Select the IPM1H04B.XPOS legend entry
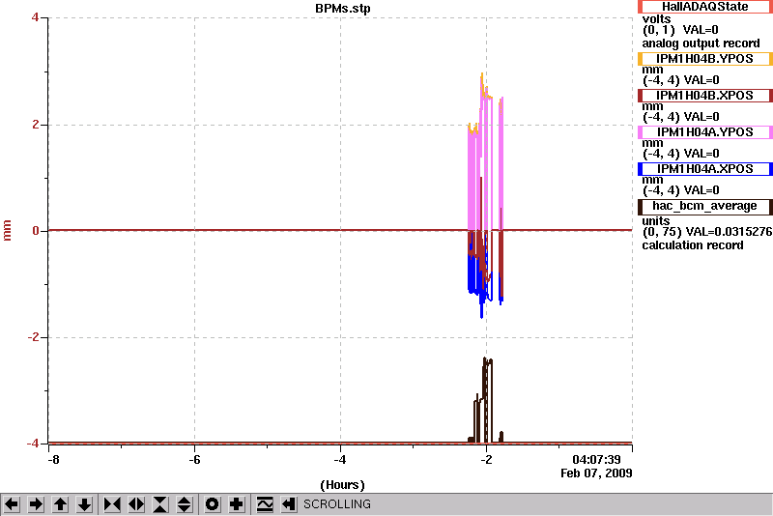 pyautogui.click(x=705, y=95)
